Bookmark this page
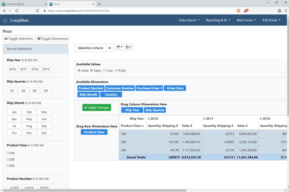 point(37,11)
